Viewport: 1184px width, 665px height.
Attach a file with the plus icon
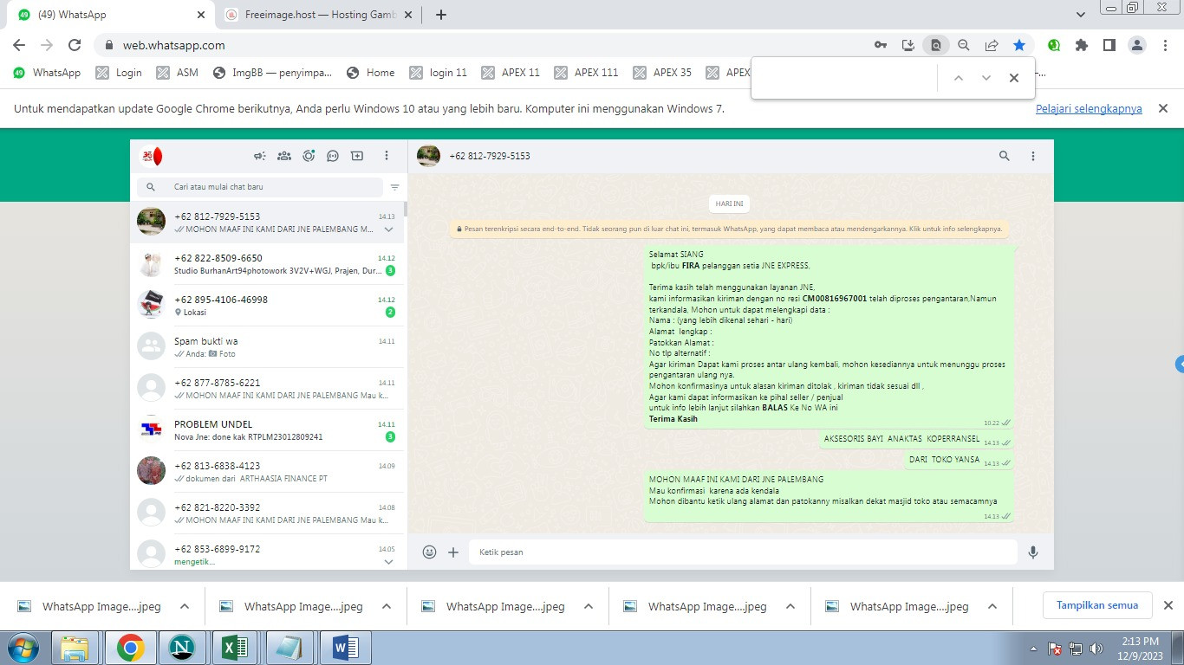pos(453,552)
